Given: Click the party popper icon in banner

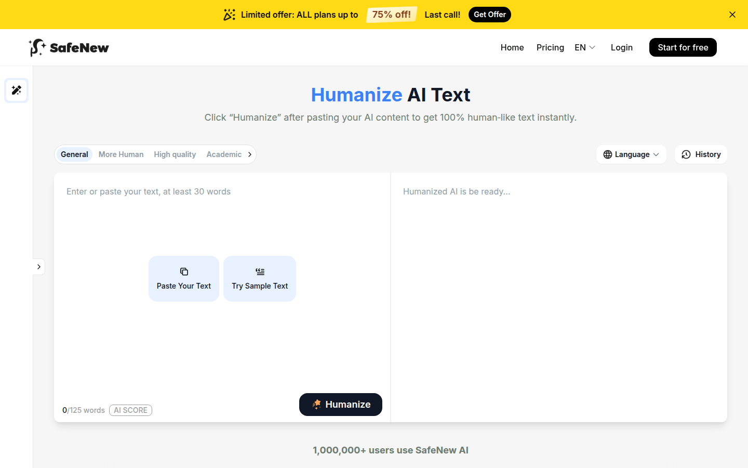Looking at the screenshot, I should pyautogui.click(x=229, y=15).
